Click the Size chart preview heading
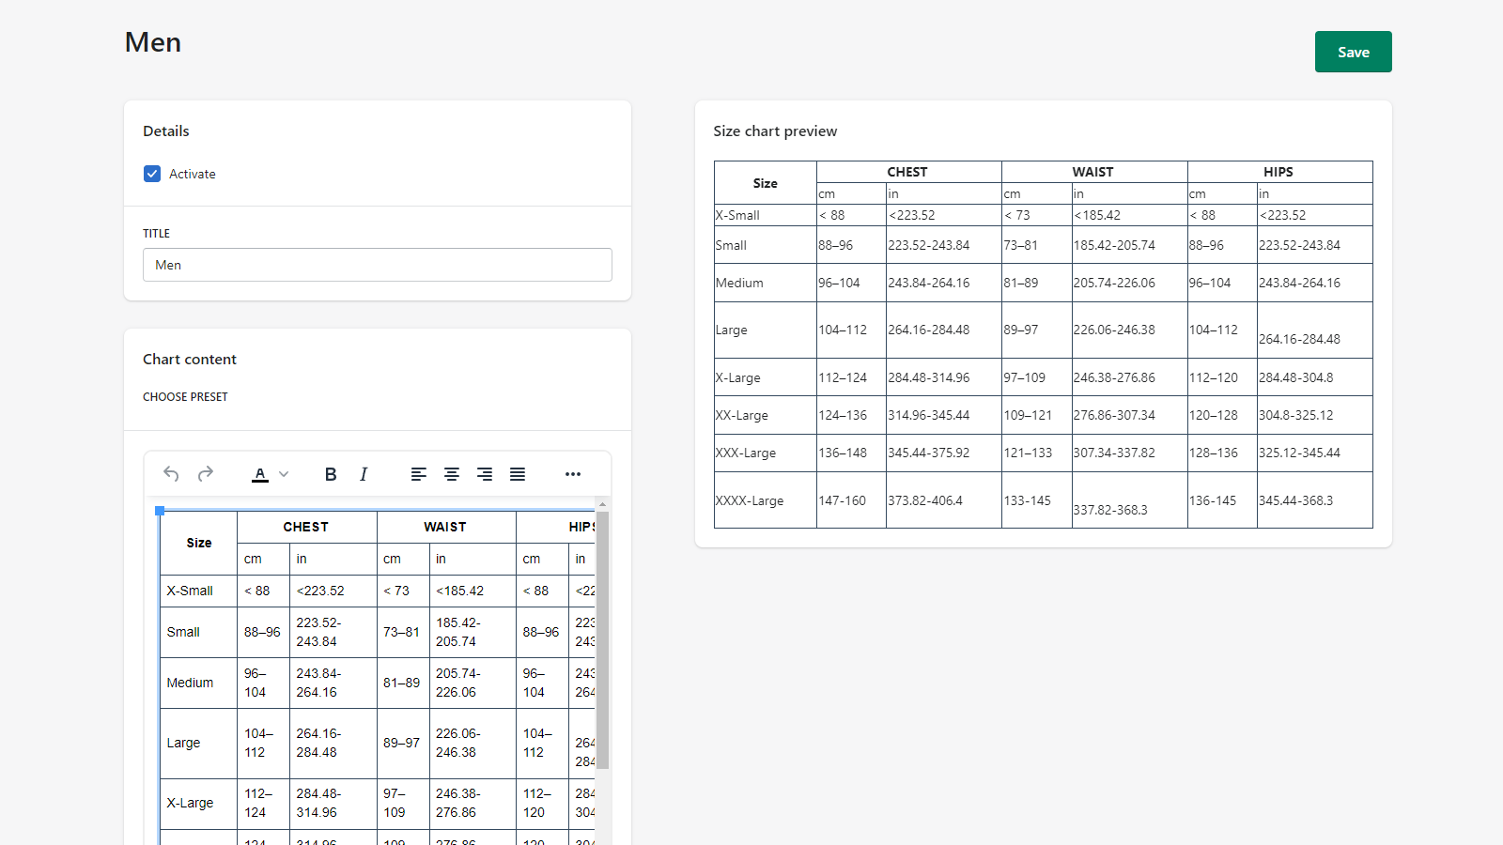Viewport: 1503px width, 845px height. pyautogui.click(x=775, y=131)
